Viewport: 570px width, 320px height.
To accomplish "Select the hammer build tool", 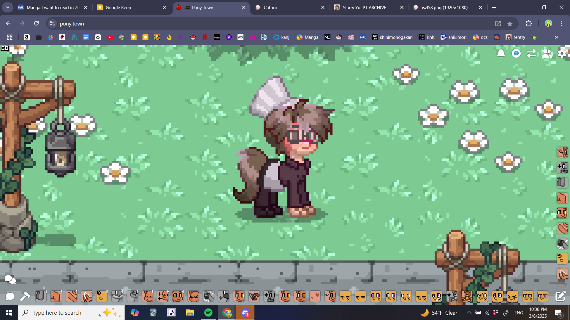I will point(25,296).
